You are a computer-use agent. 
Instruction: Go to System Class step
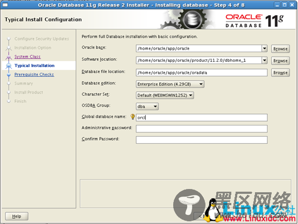pyautogui.click(x=27, y=57)
